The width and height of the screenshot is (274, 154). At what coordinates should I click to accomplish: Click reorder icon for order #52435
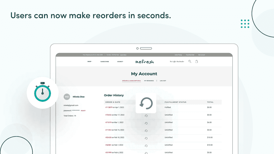point(146,138)
